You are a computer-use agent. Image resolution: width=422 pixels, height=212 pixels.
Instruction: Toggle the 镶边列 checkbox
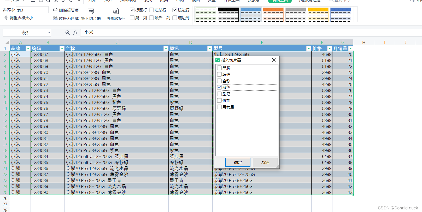175,18
